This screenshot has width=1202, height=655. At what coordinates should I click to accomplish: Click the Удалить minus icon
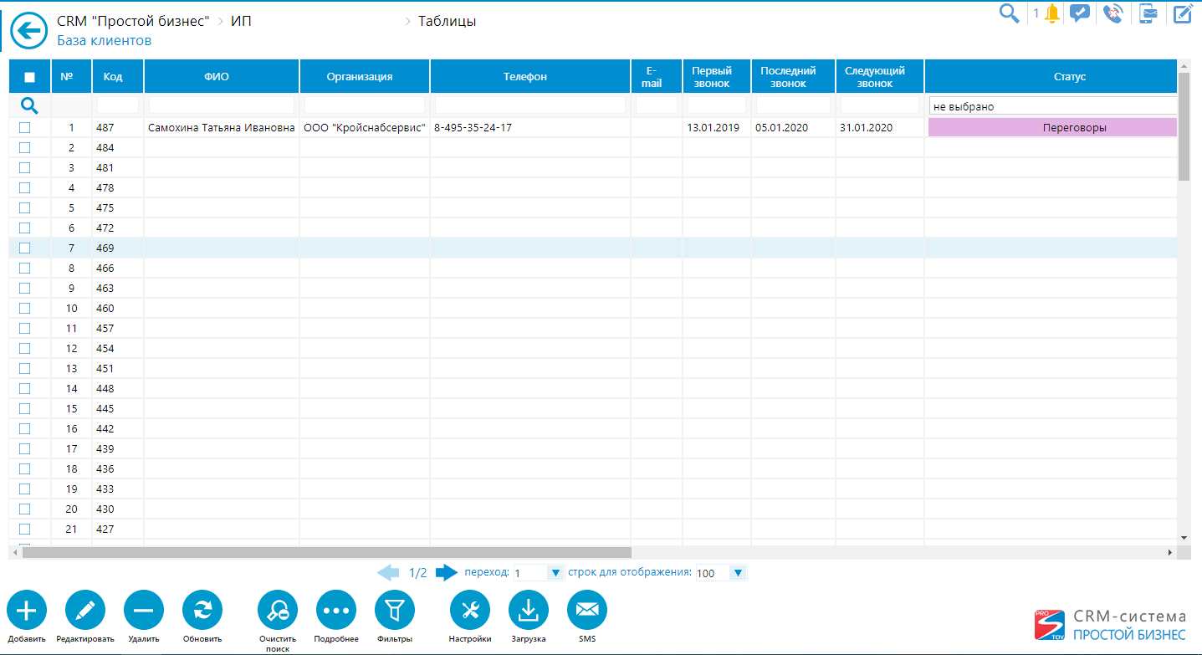tap(144, 611)
